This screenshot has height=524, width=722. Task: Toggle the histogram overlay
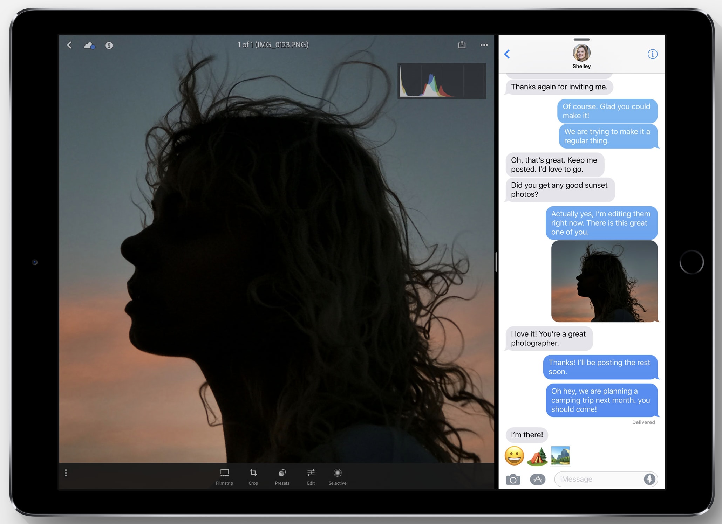[442, 81]
